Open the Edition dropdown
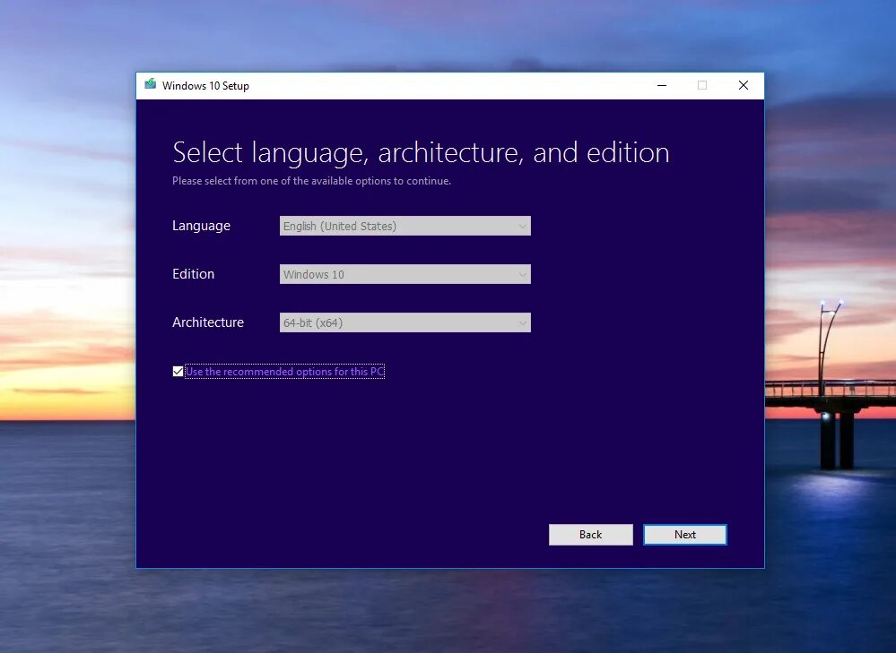This screenshot has width=896, height=653. pos(405,275)
